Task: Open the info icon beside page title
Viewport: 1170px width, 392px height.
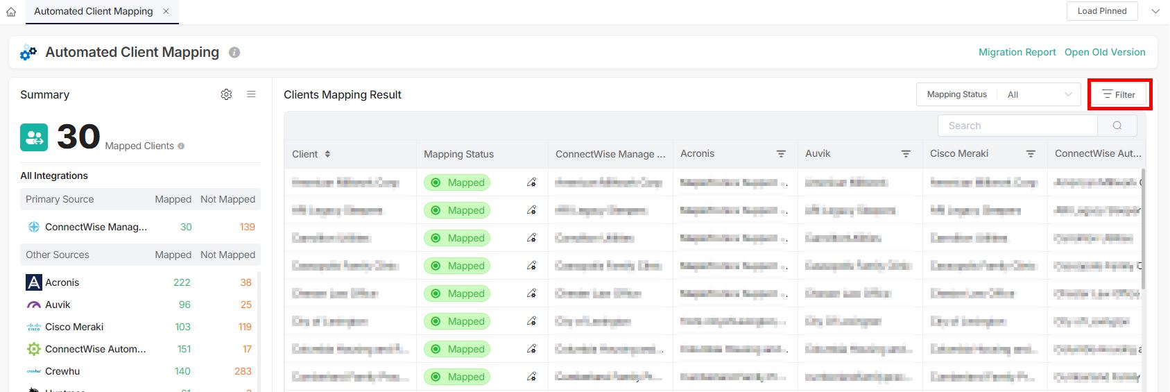Action: coord(234,53)
